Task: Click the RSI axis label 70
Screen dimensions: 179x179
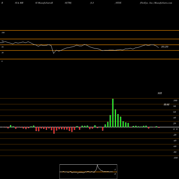Action: pos(3,41)
